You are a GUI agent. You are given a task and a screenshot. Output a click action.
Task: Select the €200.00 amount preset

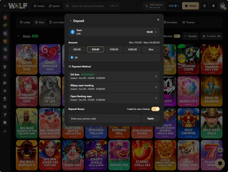coord(132,49)
